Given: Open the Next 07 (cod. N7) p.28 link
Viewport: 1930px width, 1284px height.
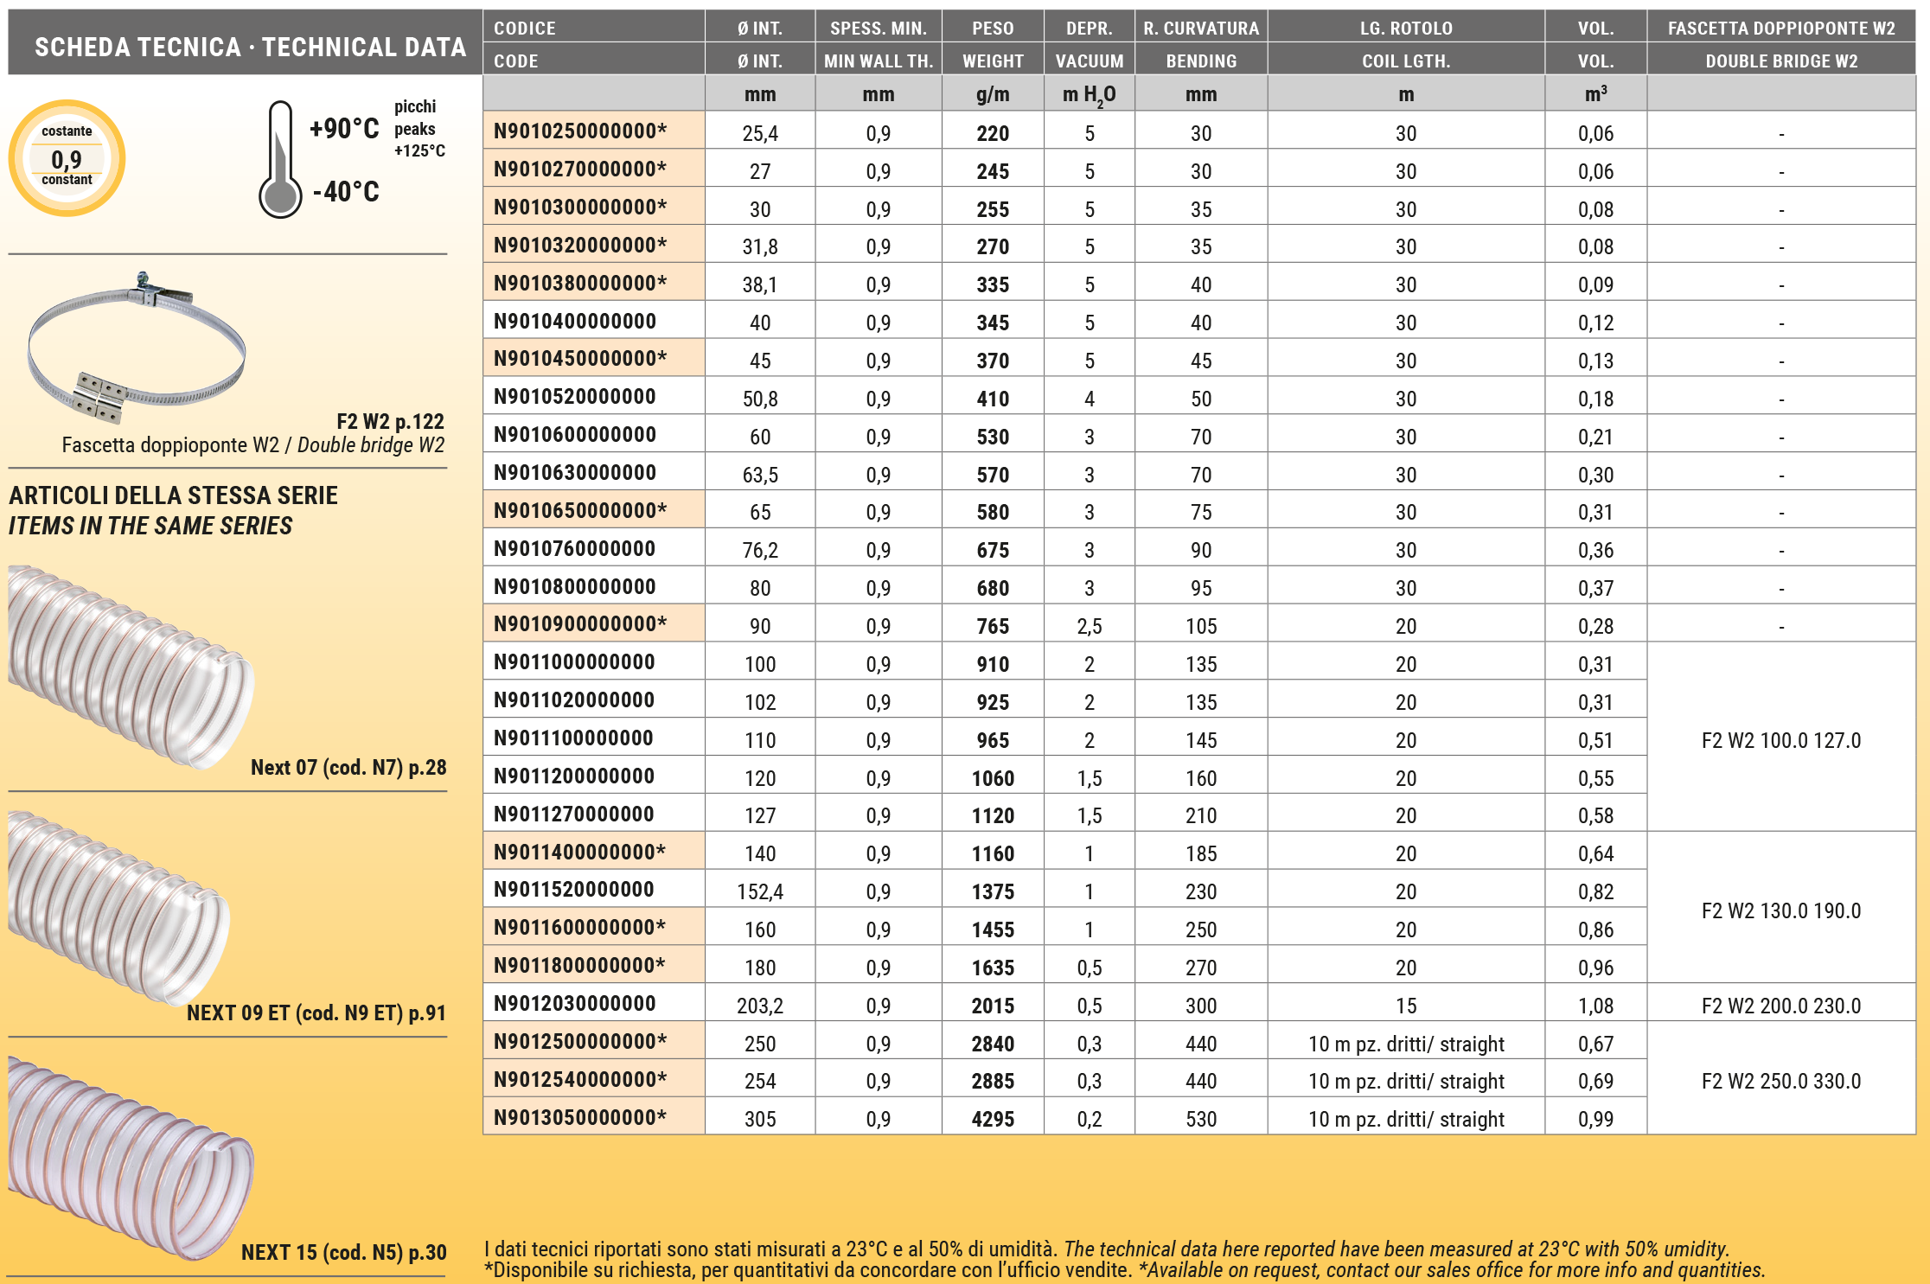Looking at the screenshot, I should [x=348, y=768].
